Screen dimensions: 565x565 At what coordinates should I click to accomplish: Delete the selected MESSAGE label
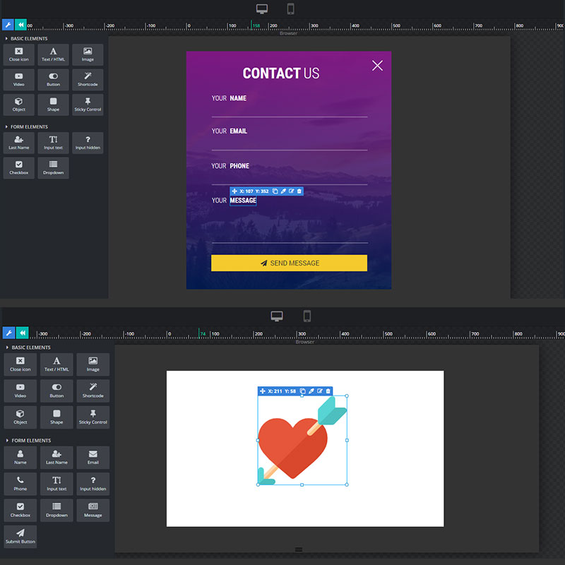point(299,191)
